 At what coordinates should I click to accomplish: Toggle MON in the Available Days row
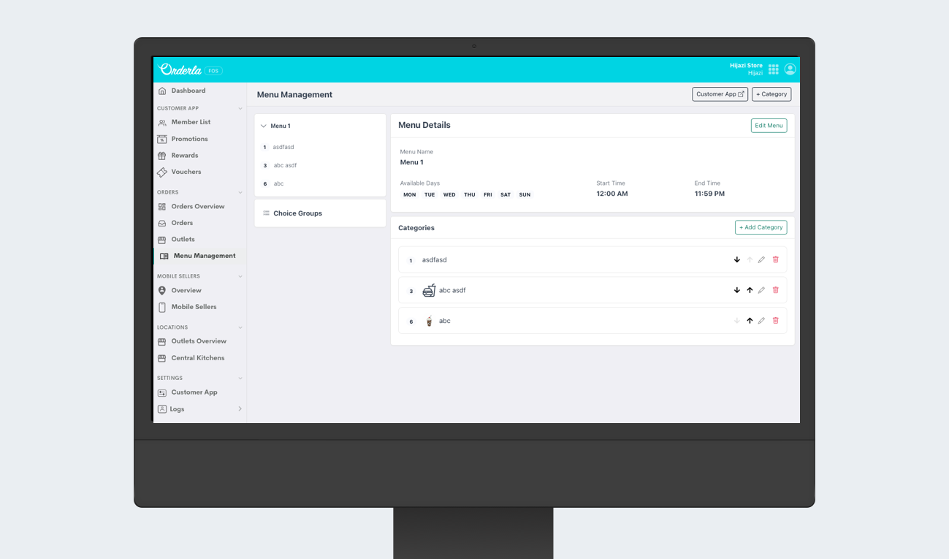point(409,194)
